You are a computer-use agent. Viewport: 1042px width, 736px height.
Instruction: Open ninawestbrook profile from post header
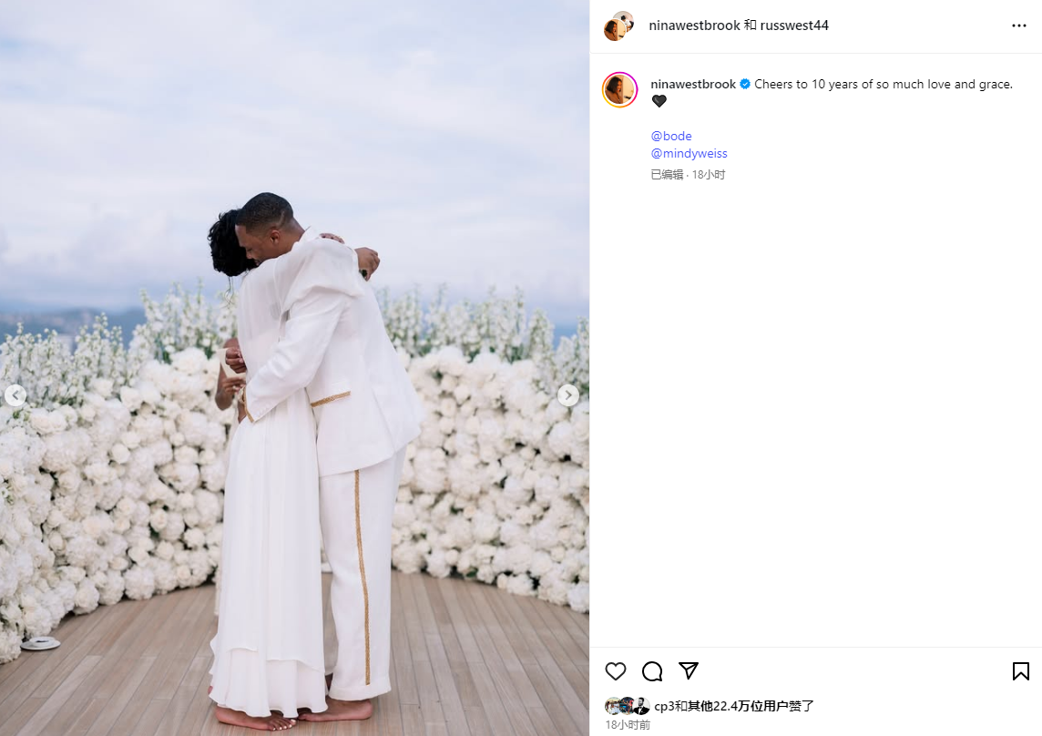(694, 26)
